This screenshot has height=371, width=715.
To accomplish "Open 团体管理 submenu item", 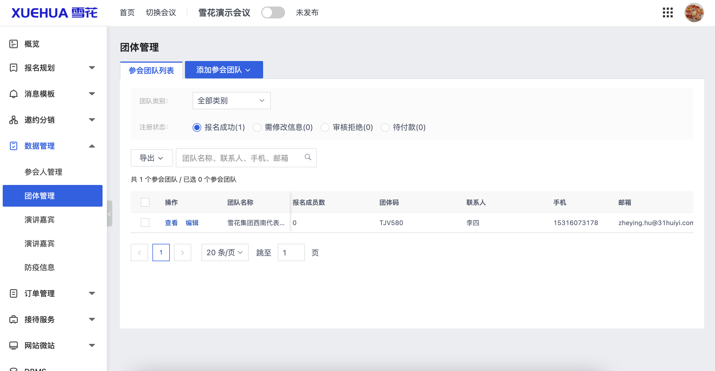I will pyautogui.click(x=53, y=196).
